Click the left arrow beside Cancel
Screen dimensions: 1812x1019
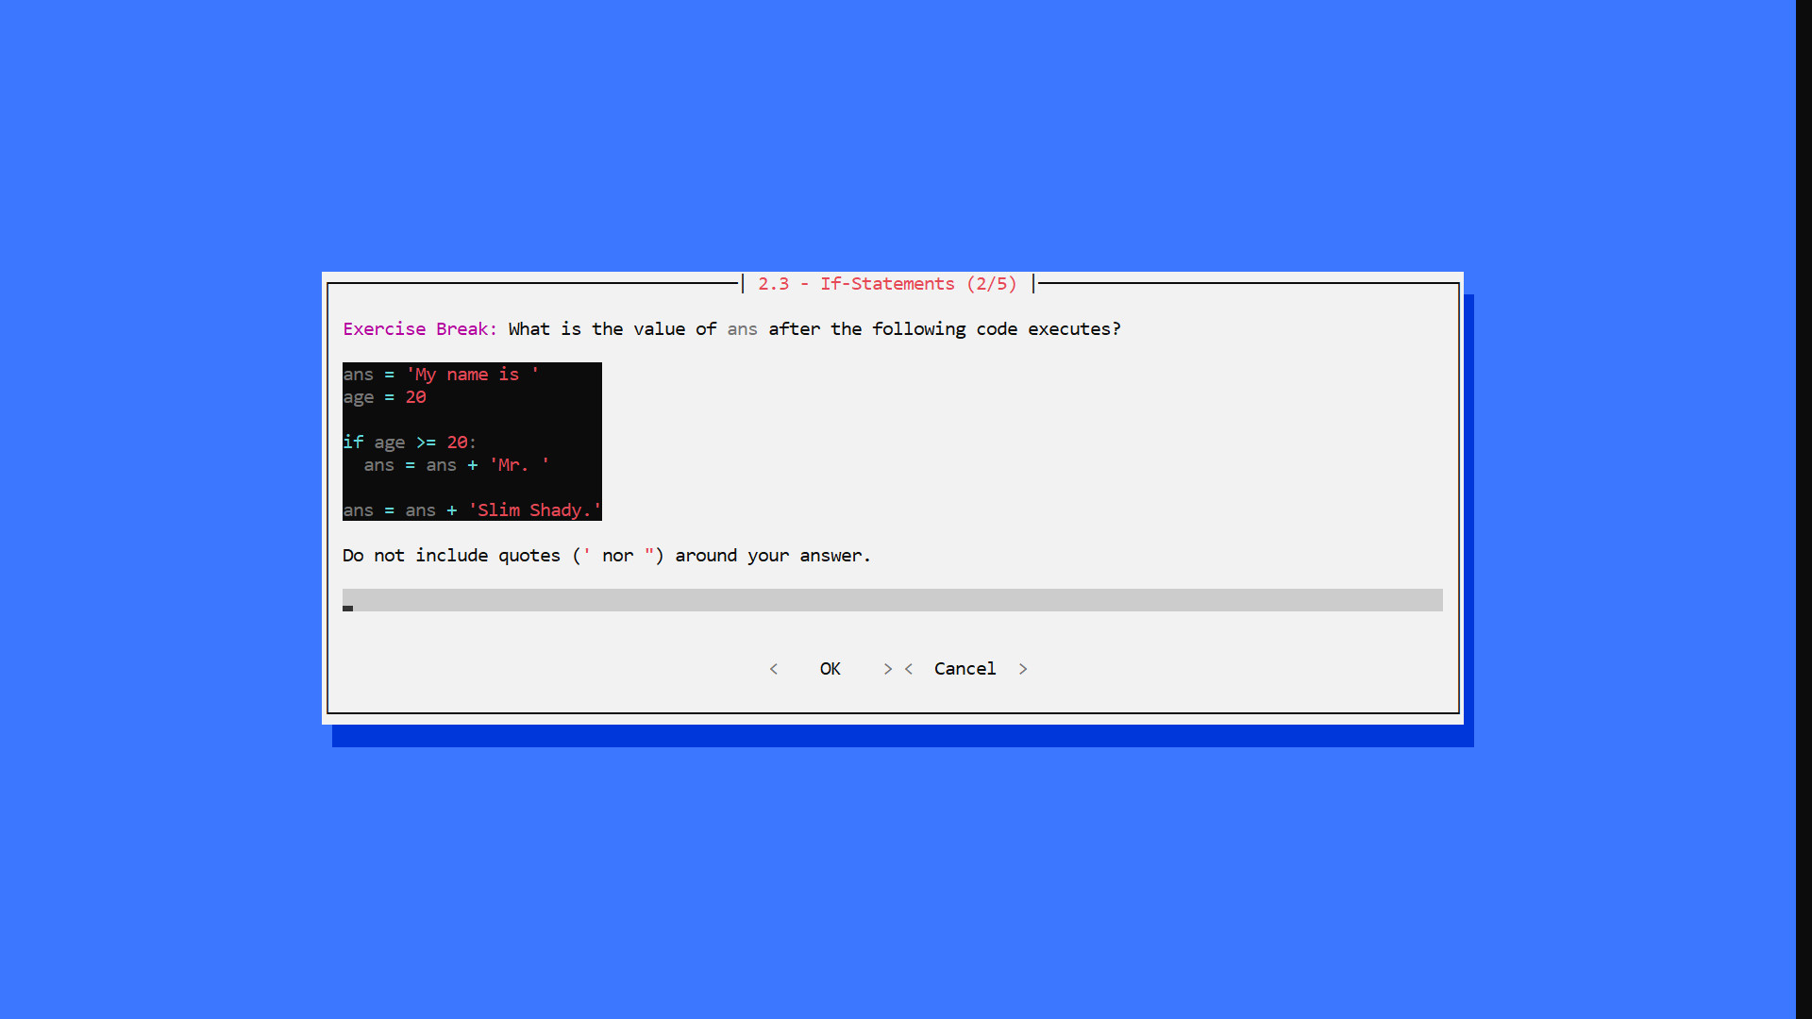click(x=909, y=668)
